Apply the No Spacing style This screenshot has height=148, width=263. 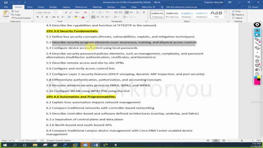172,15
